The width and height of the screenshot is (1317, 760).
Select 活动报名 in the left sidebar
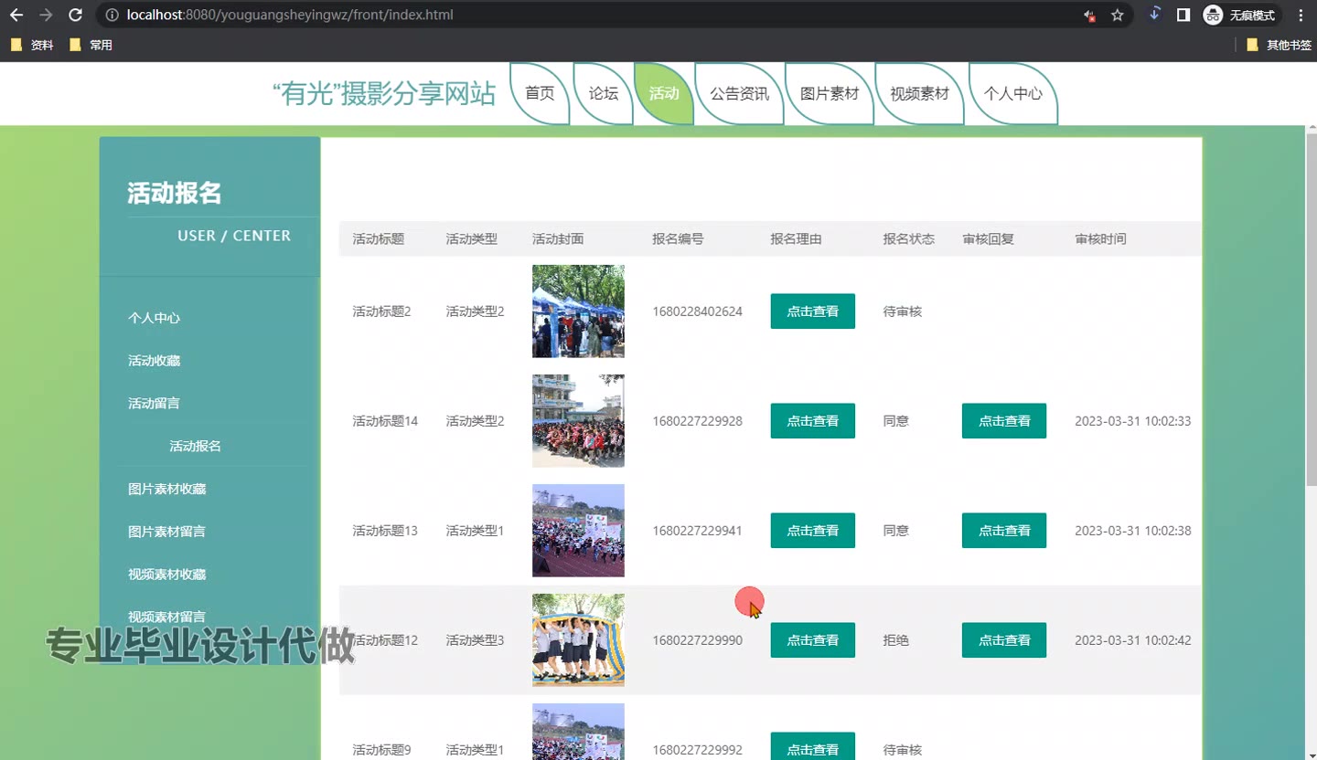tap(195, 446)
